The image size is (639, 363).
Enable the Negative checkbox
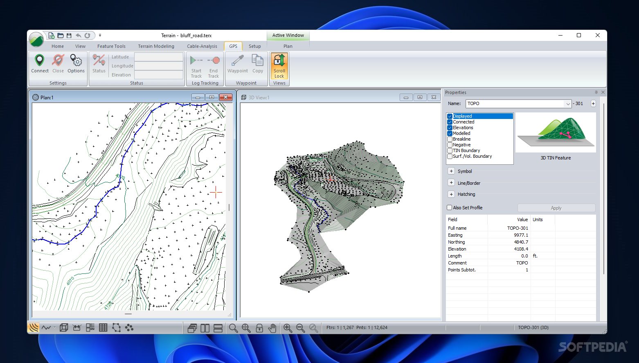click(450, 145)
